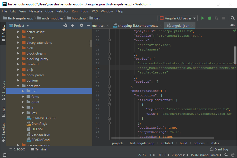Toggle the tool window quick-access icon in the status bar

(5, 155)
